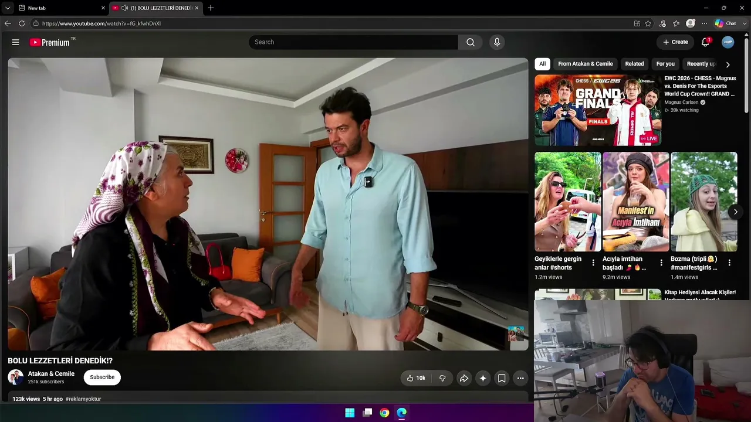Image resolution: width=751 pixels, height=422 pixels.
Task: Open the Atakan & Cemile channel name
Action: 51,374
